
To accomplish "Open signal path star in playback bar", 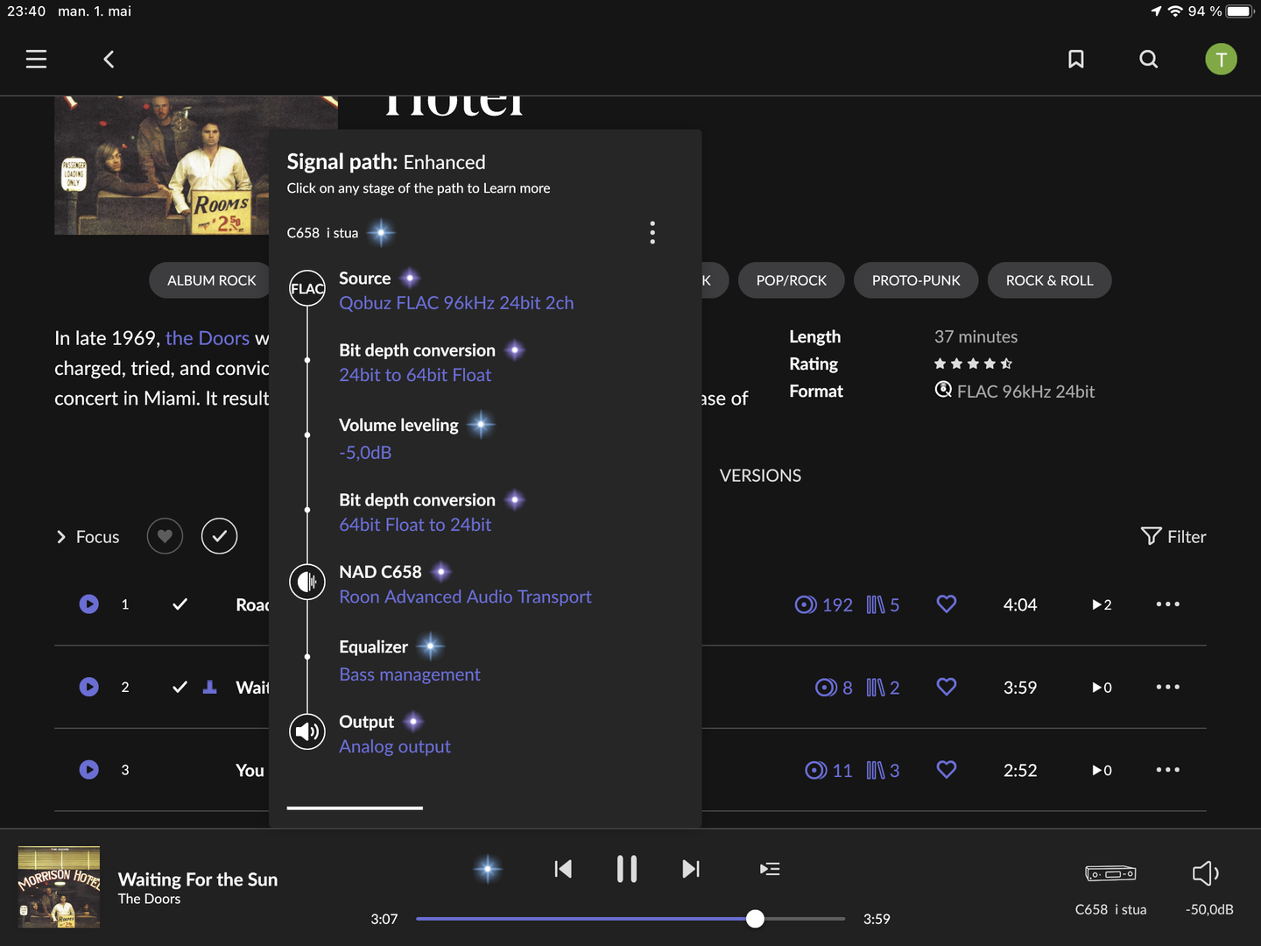I will click(x=488, y=869).
